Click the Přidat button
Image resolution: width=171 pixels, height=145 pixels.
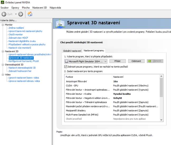point(117,61)
